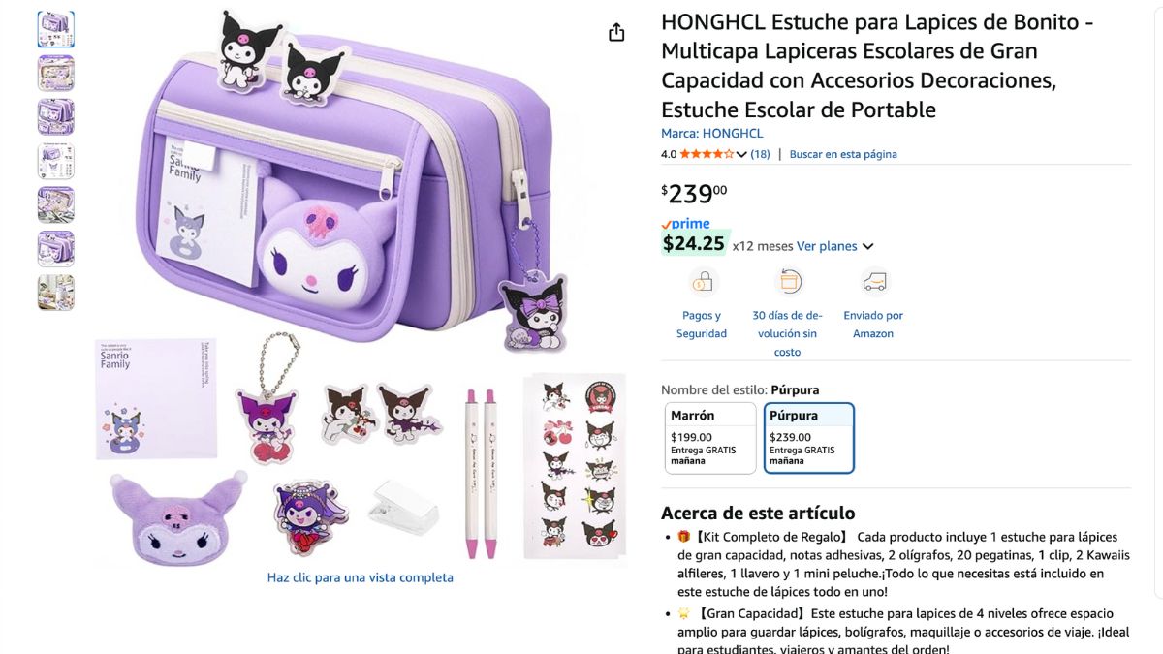Select the fourth thumbnail with white background

(x=56, y=161)
